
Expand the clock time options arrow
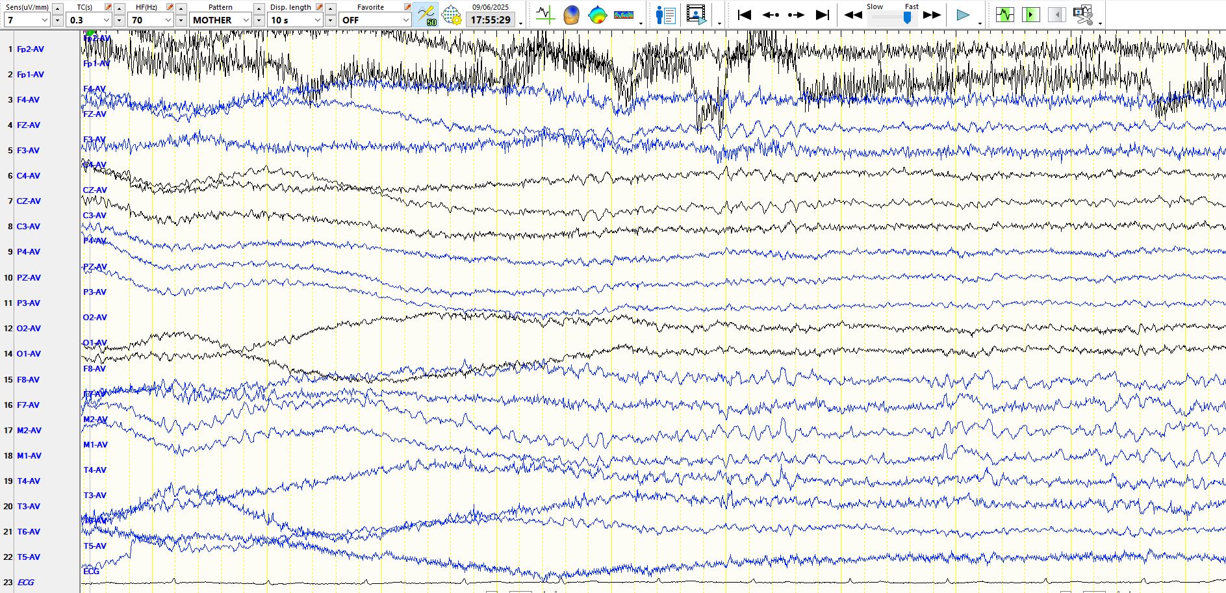(521, 23)
